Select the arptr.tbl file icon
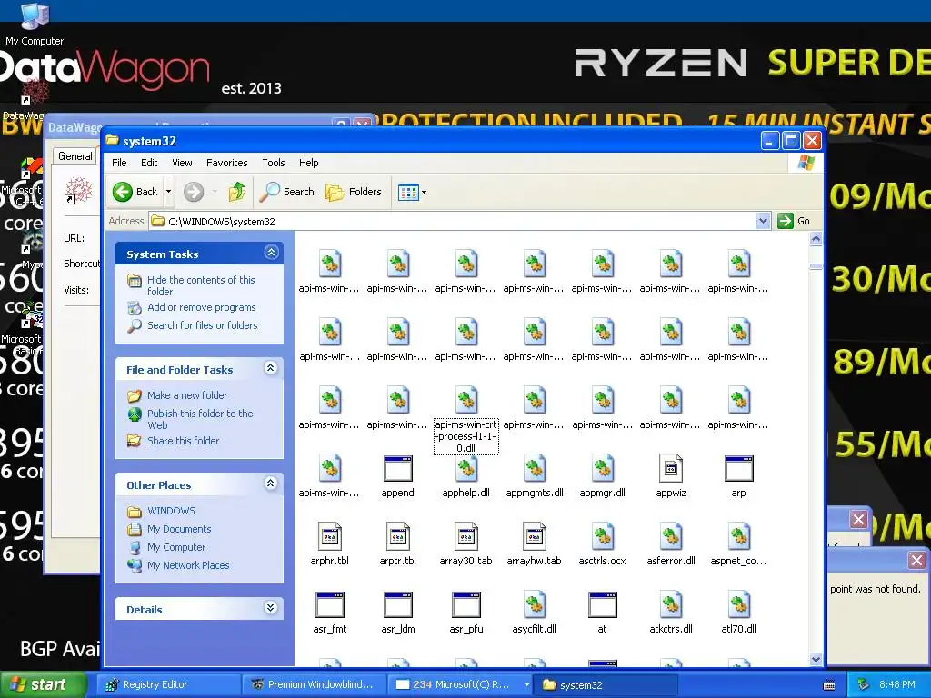Screen dimensions: 931x698 [x=398, y=536]
